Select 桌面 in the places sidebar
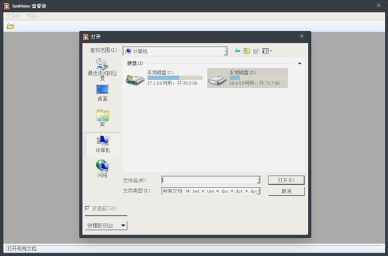 [x=102, y=93]
